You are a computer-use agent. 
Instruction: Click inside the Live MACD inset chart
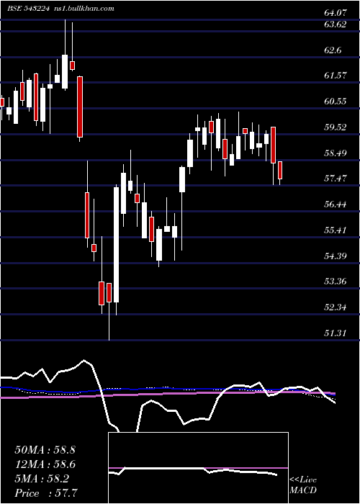(198, 468)
